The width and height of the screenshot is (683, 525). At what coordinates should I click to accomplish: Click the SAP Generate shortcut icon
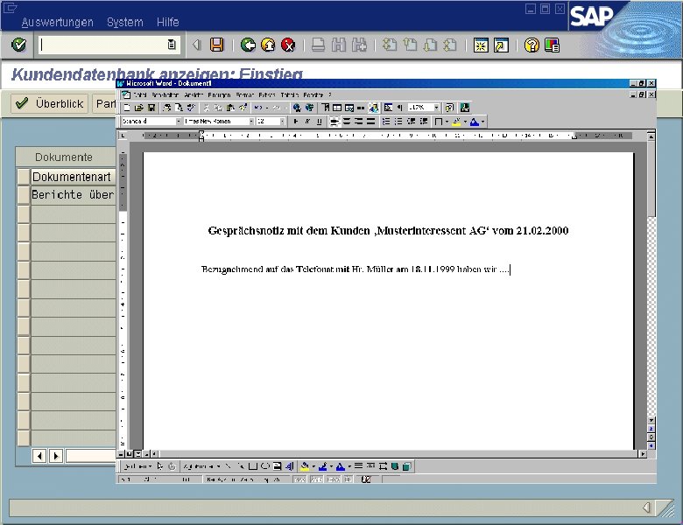pyautogui.click(x=501, y=45)
